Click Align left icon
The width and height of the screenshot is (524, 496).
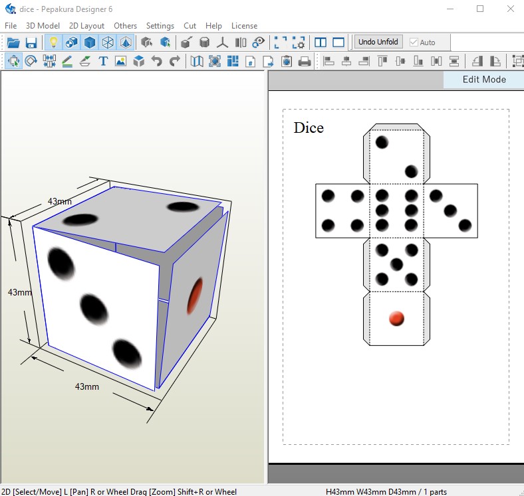pyautogui.click(x=328, y=61)
